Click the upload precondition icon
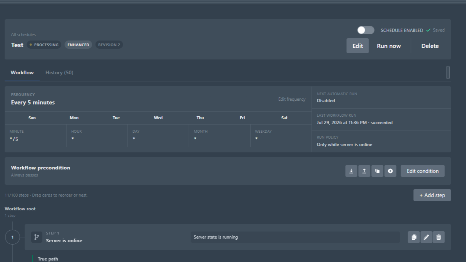The image size is (466, 262). click(x=364, y=171)
